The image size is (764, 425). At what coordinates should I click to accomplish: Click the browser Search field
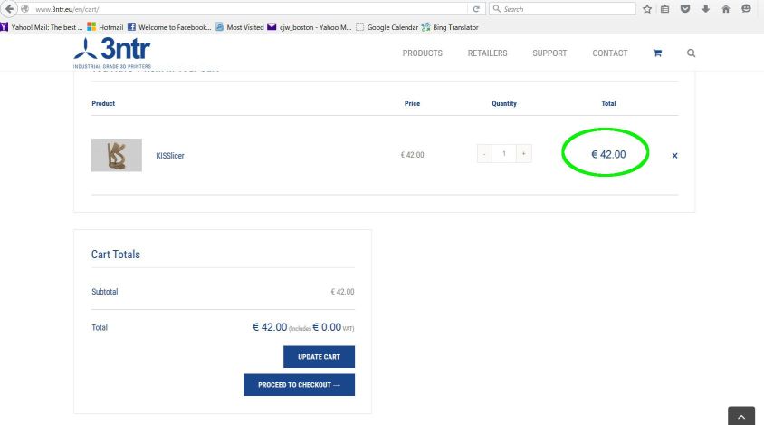562,9
